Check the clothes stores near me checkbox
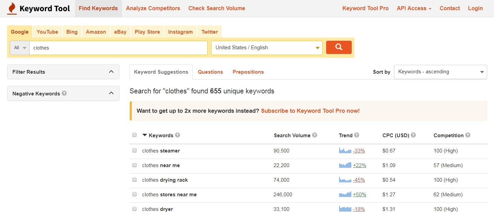This screenshot has width=494, height=217. coord(134,194)
